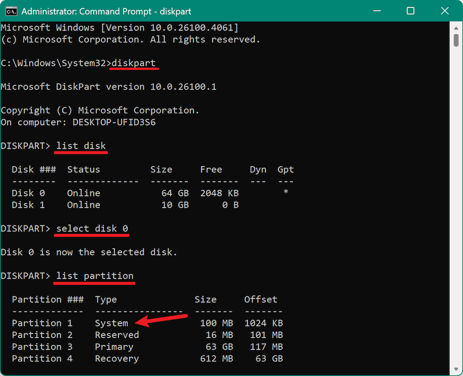
Task: Select the underlined diskpart command text
Action: tap(133, 63)
